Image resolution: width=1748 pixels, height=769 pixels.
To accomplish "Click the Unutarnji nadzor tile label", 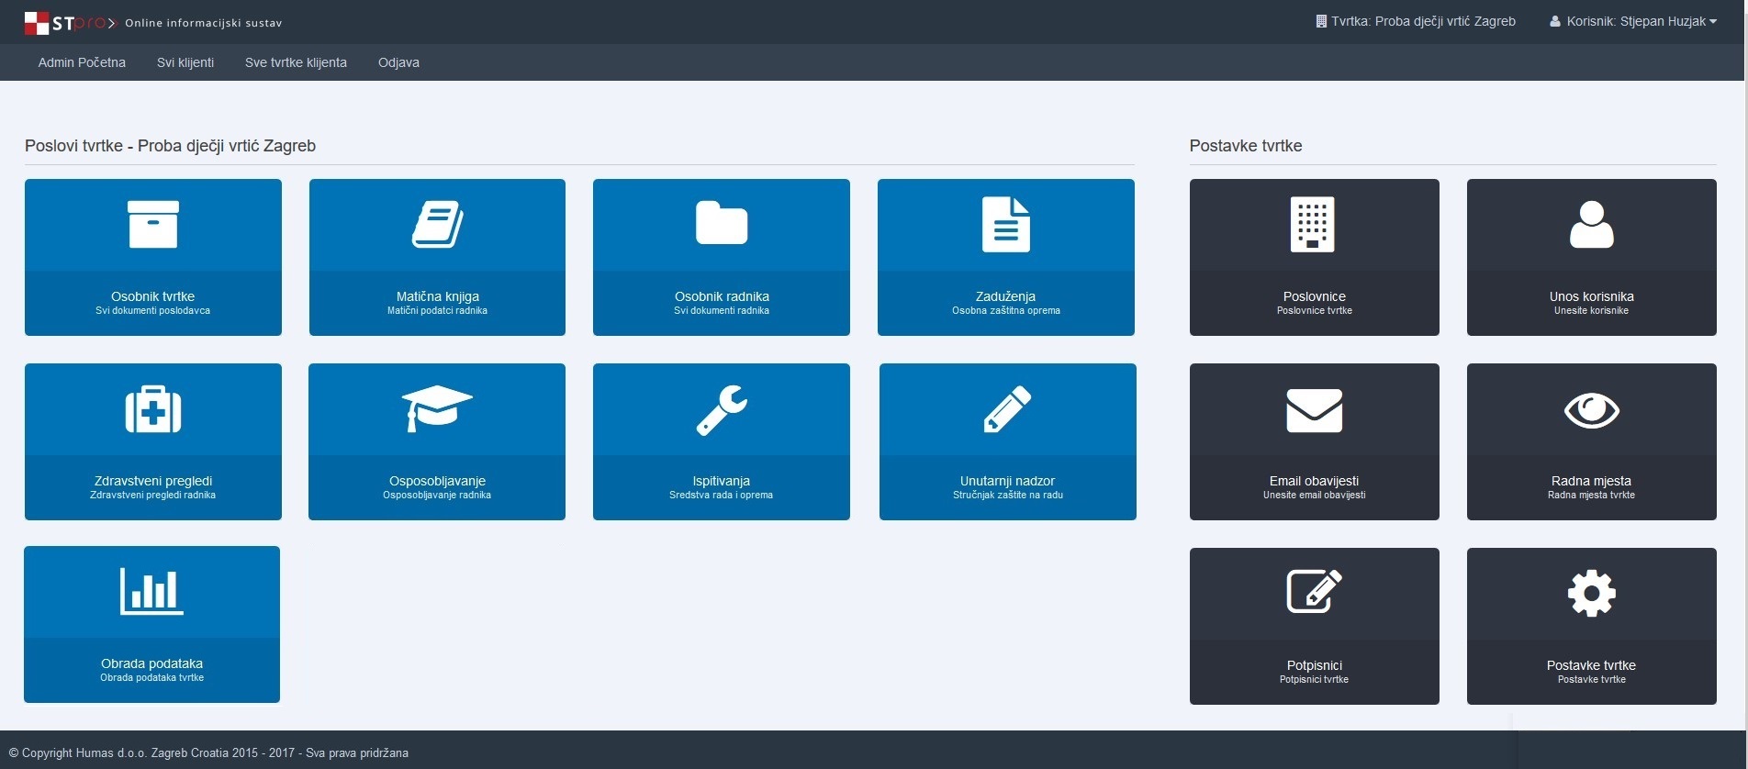I will 1007,481.
